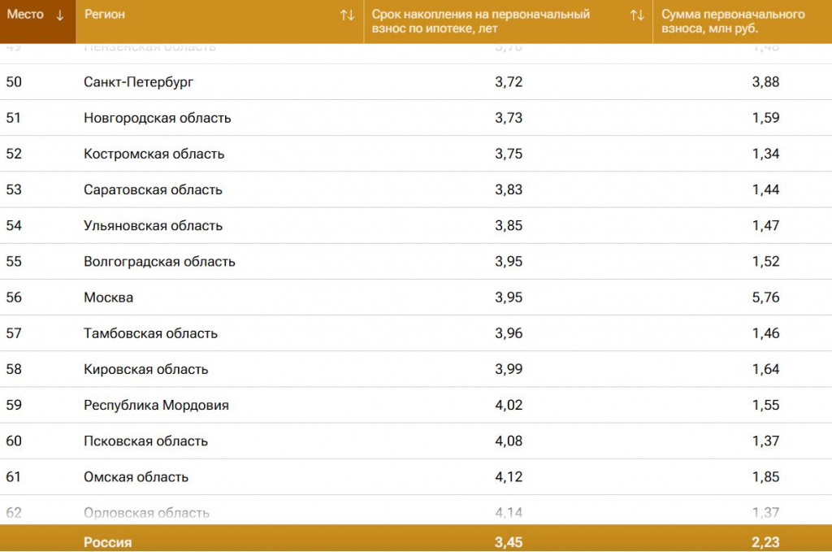Click the Республика Мордовия row name
Screen dimensions: 832x552
click(156, 405)
